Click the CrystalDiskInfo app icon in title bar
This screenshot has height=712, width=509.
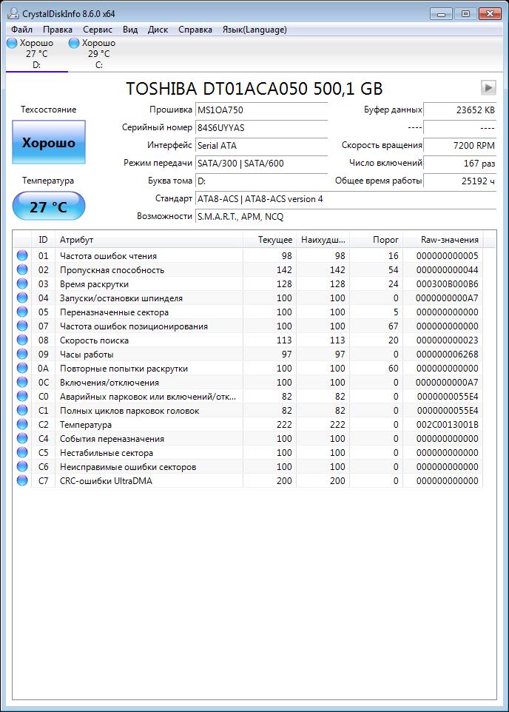[13, 13]
